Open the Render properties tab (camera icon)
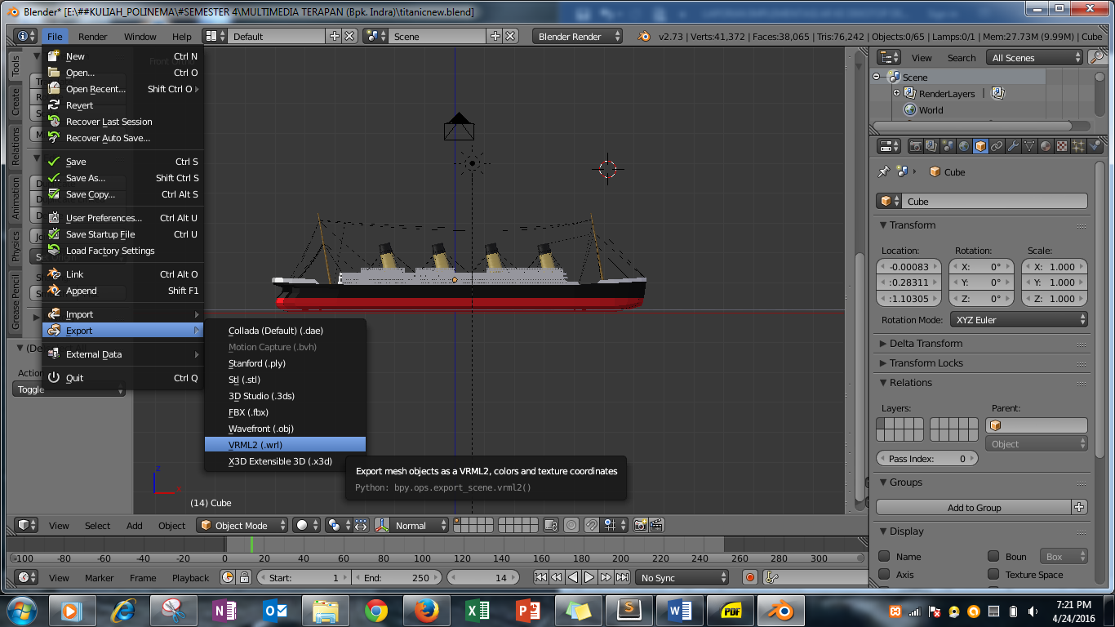 point(915,146)
